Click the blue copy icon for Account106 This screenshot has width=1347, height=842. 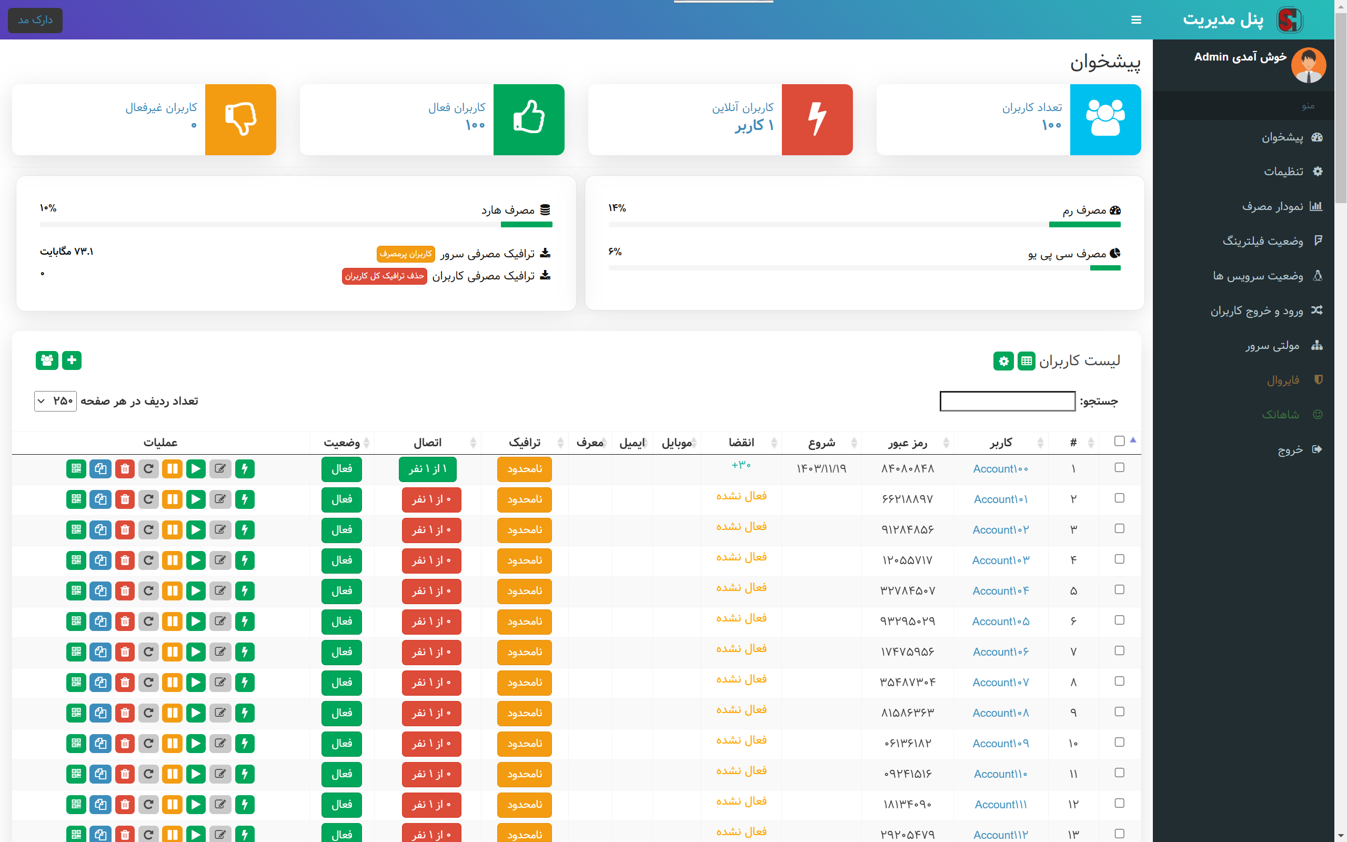[x=100, y=652]
